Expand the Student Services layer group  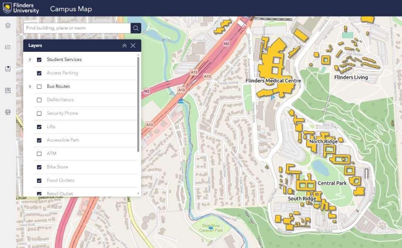30,59
